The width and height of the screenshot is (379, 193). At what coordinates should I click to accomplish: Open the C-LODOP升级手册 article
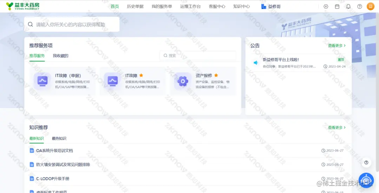tap(53, 179)
